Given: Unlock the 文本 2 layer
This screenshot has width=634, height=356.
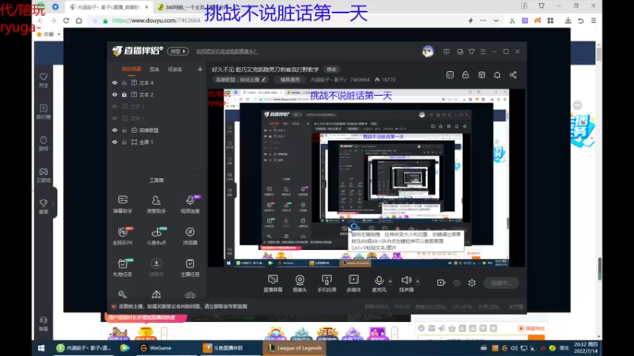Looking at the screenshot, I should 124,94.
